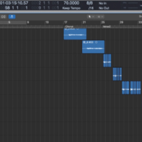Click the left locator value 2 1 1 1

point(45,3)
